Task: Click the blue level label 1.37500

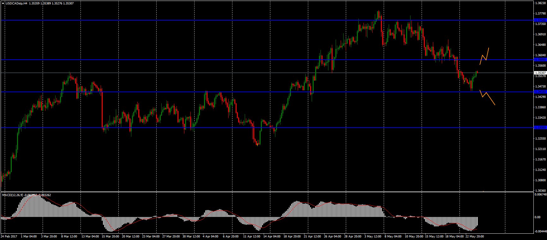Action: click(x=540, y=20)
